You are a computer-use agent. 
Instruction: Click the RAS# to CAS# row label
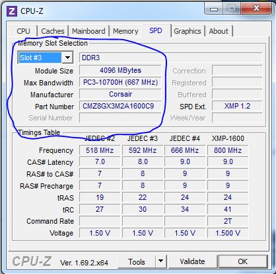pyautogui.click(x=50, y=174)
